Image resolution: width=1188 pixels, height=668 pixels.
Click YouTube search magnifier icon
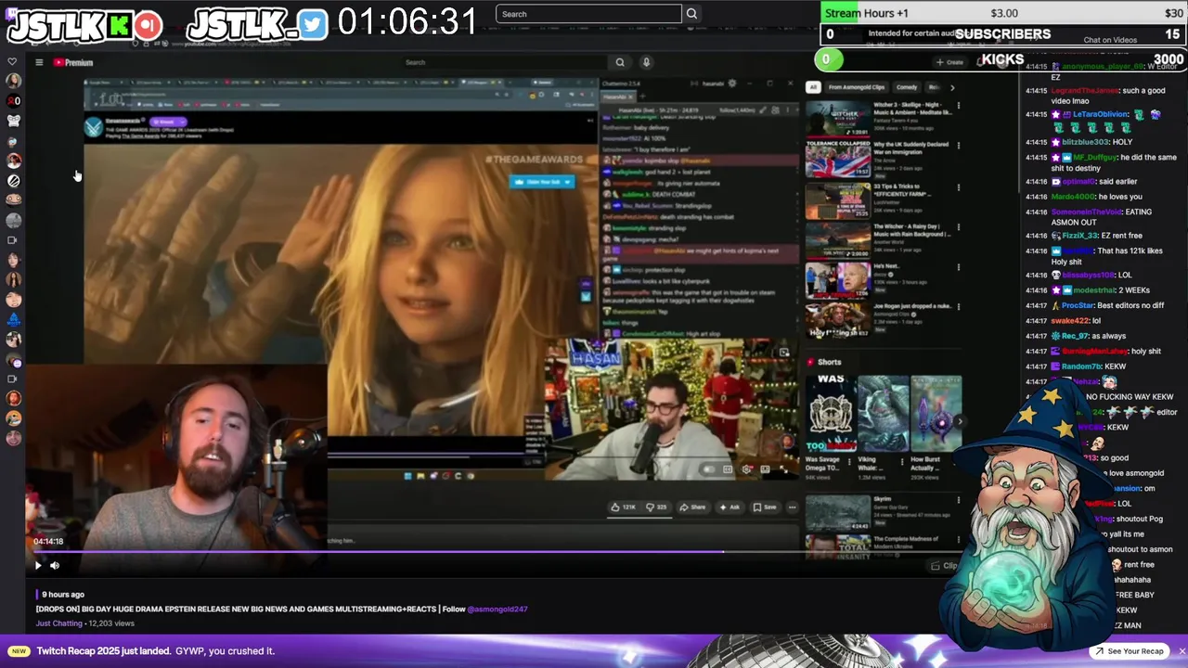(x=620, y=62)
